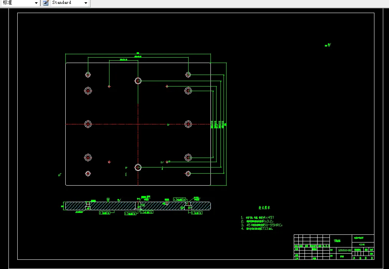Screen dimensions: 389x269
Task: Select the hatched section view of the plate
Action: coord(138,206)
